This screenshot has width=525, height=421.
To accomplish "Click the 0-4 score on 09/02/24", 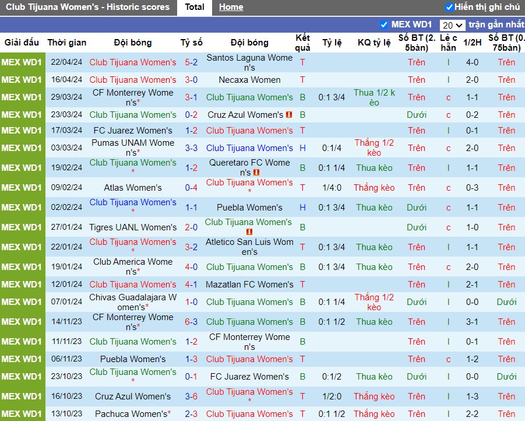I will point(191,188).
